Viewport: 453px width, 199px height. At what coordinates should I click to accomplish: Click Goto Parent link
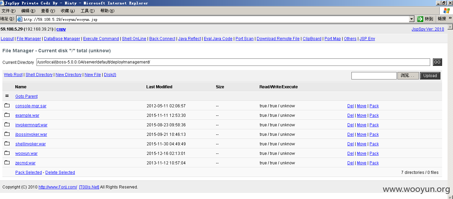(x=27, y=96)
